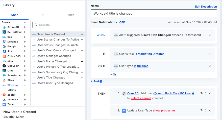Click show properties link

point(164,110)
